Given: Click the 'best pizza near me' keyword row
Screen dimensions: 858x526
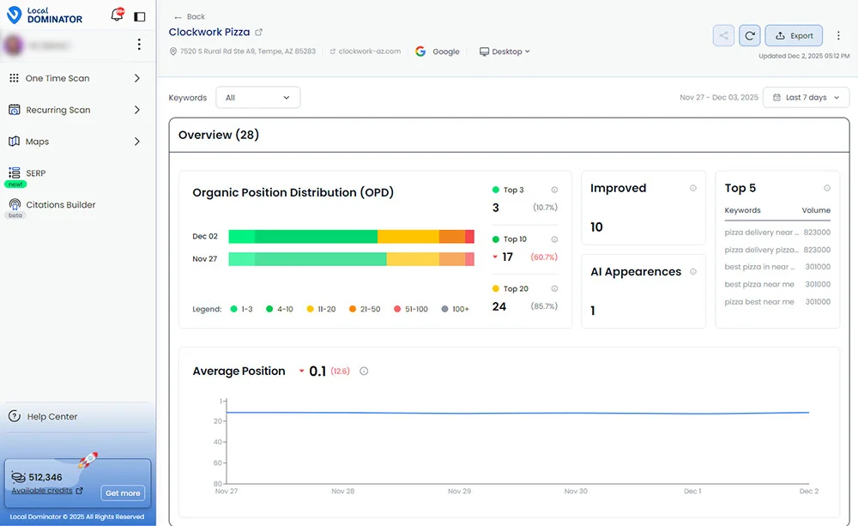Looking at the screenshot, I should pyautogui.click(x=777, y=284).
